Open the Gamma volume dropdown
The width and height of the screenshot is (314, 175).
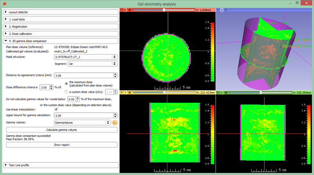(x=82, y=122)
